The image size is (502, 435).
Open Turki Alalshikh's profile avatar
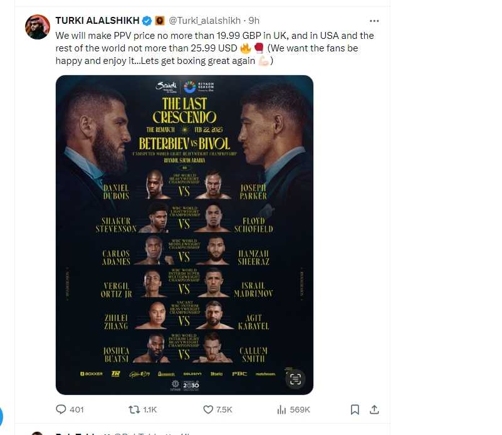(x=38, y=27)
